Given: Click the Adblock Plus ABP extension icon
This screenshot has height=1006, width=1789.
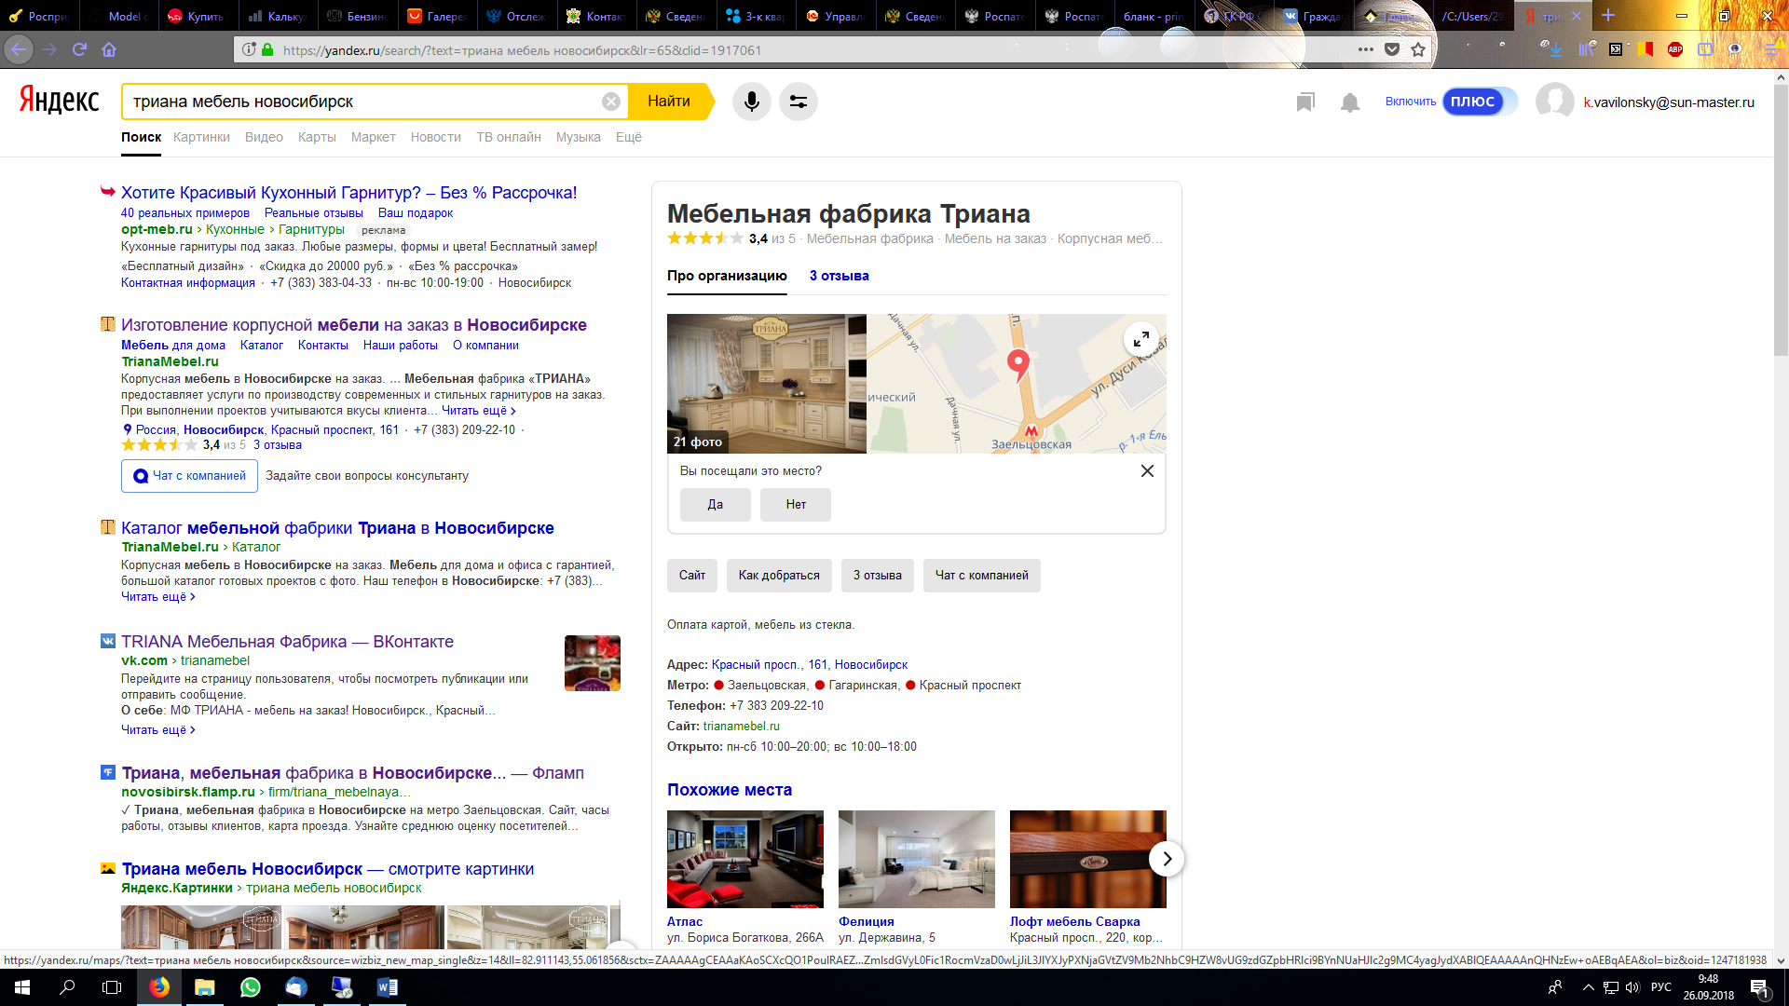Looking at the screenshot, I should 1675,49.
